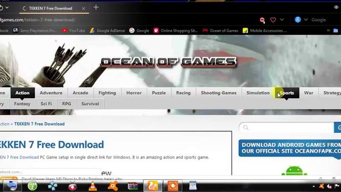Select the Survival category
This screenshot has height=192, width=341.
coord(90,104)
